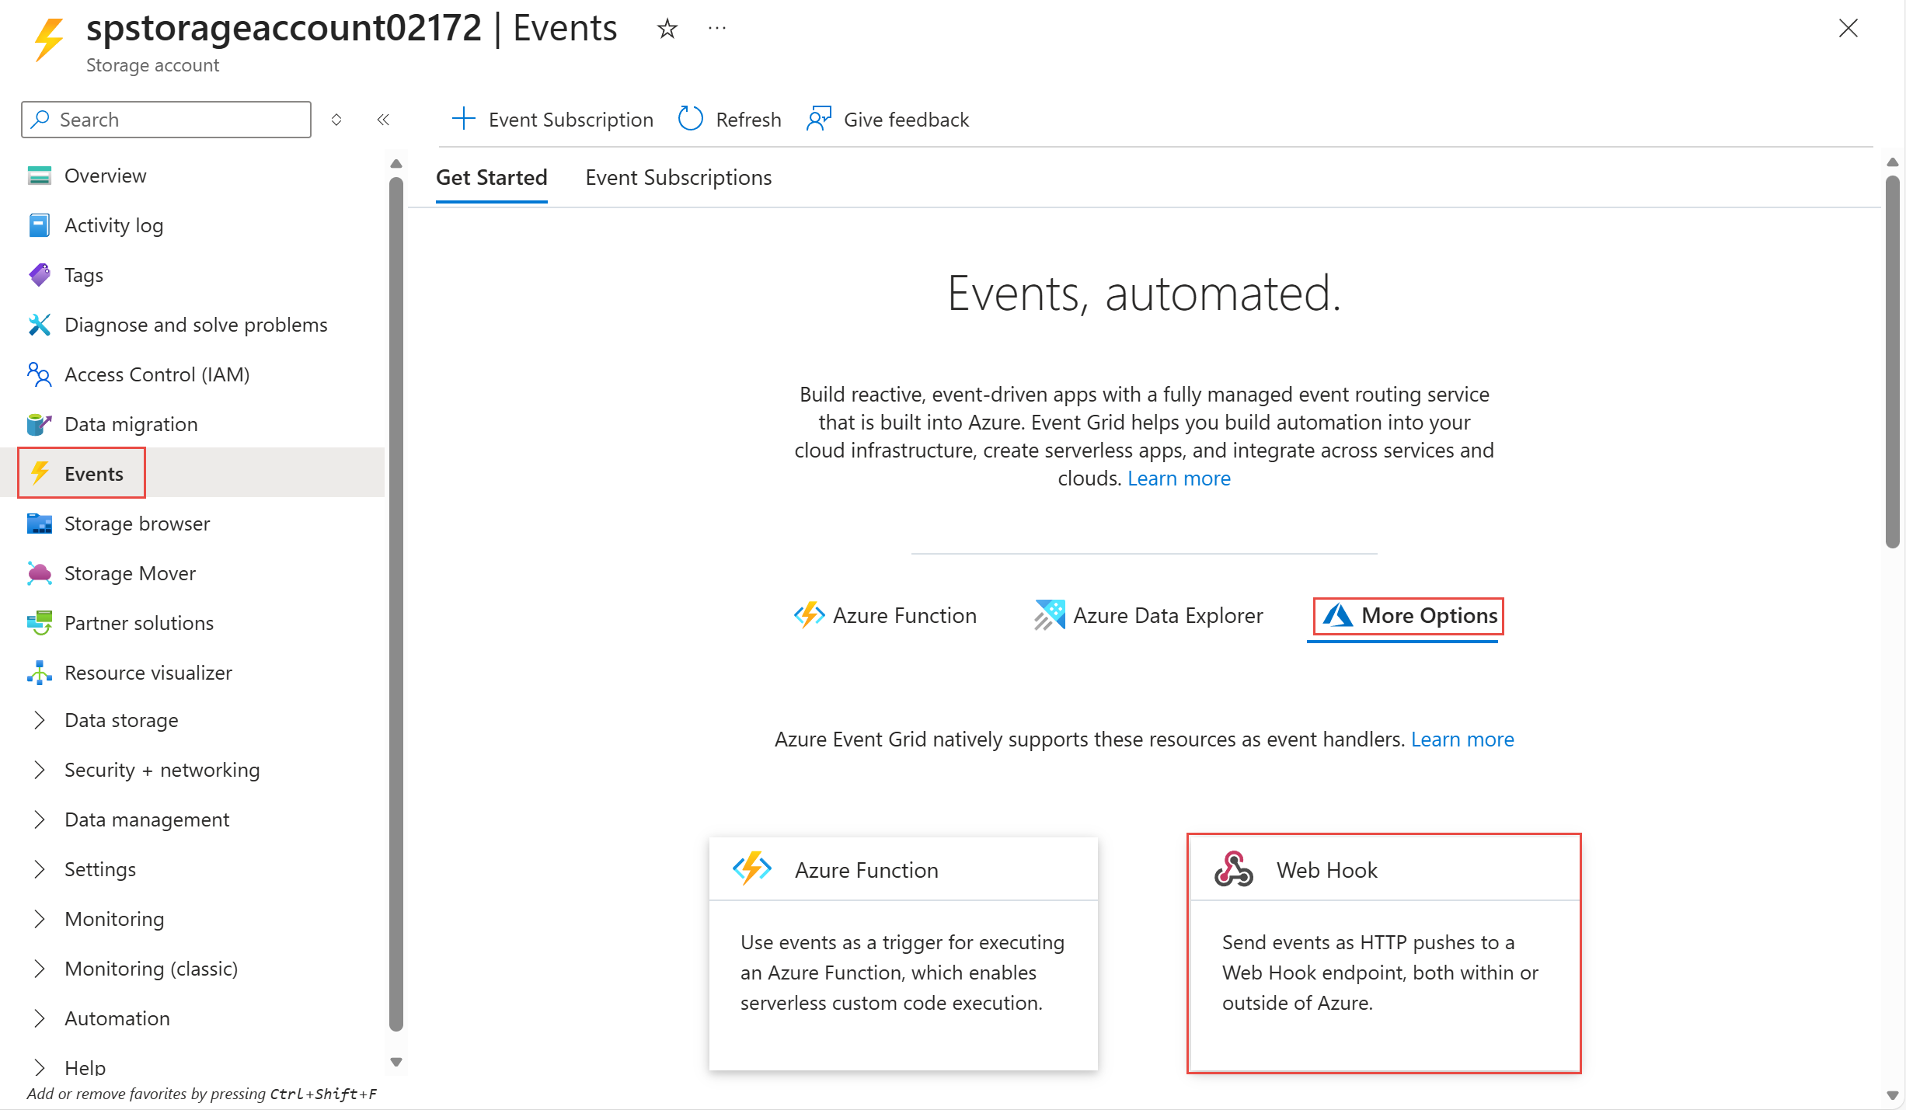Select the Azure Data Explorer option
1906x1110 pixels.
[1148, 615]
